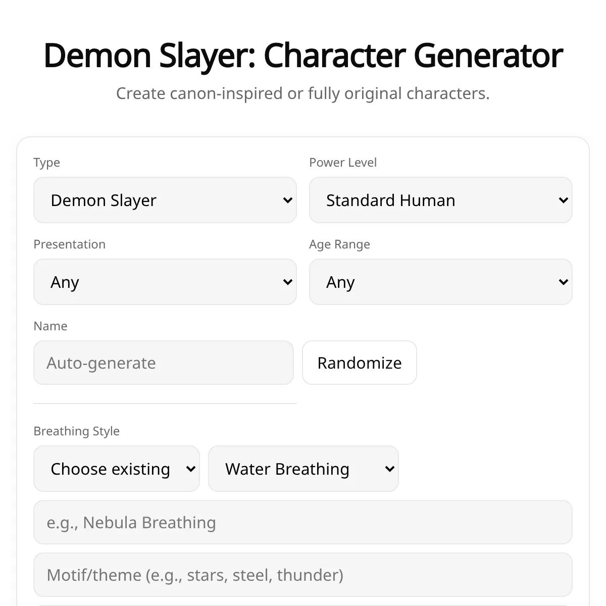
Task: Click the "e.g., Nebula Breathing" text field
Action: (302, 522)
